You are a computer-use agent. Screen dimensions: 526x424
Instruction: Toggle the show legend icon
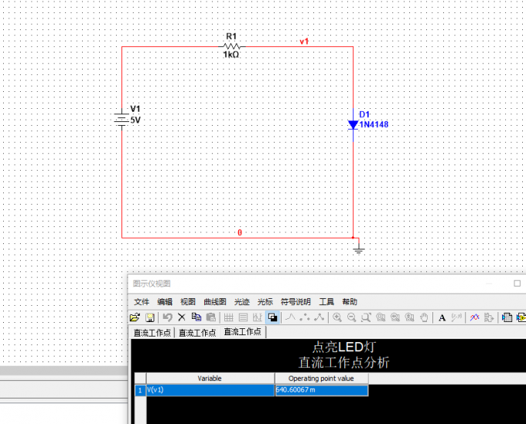(243, 317)
